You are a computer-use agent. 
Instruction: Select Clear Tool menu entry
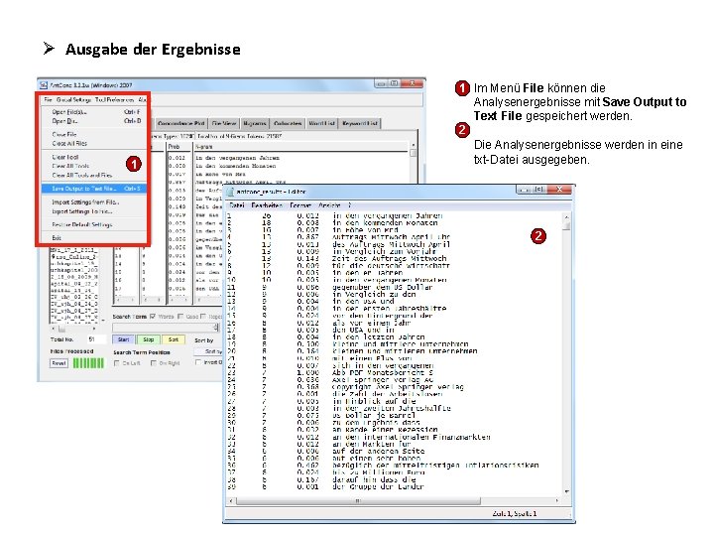point(93,157)
